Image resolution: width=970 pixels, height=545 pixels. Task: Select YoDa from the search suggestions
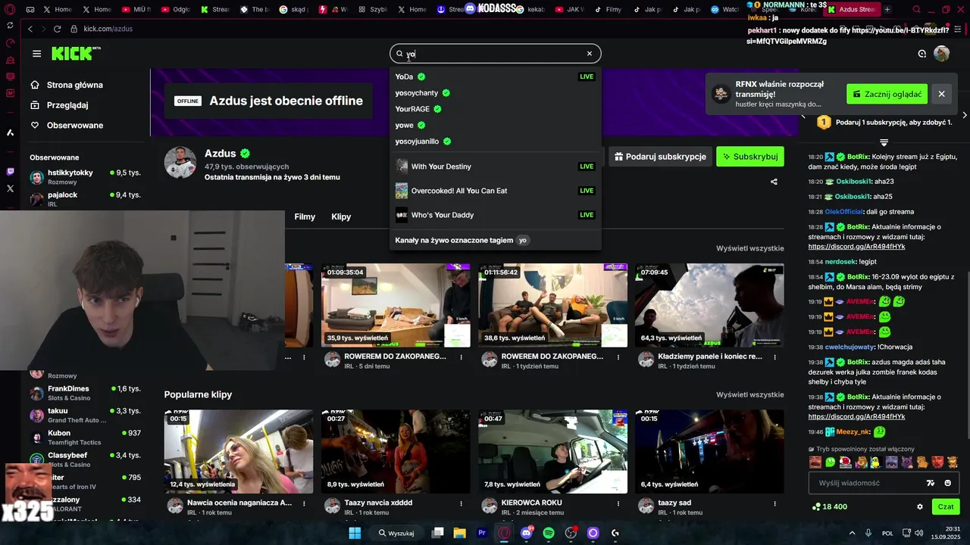pyautogui.click(x=495, y=76)
